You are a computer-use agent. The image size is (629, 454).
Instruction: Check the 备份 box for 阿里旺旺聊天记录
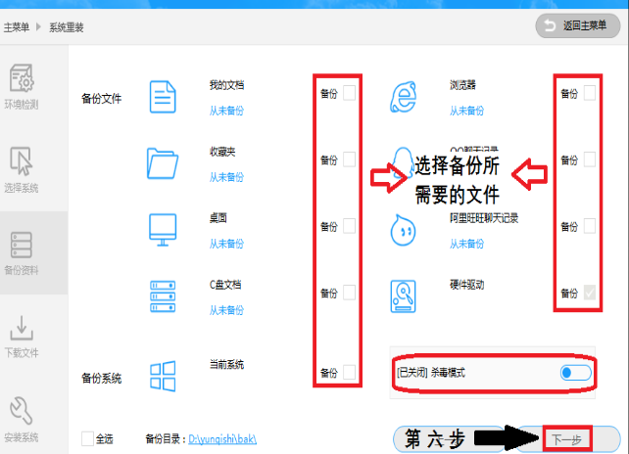click(x=589, y=226)
